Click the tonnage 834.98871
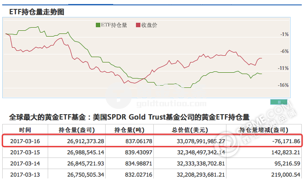The height and width of the screenshot is (182, 304). 139,164
